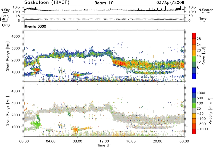
Task: Click the date '03/Apr/2009'
Action: [170, 3]
